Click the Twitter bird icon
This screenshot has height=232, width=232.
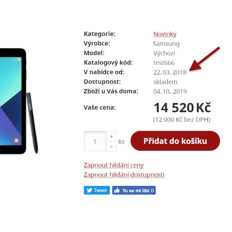coord(89,190)
